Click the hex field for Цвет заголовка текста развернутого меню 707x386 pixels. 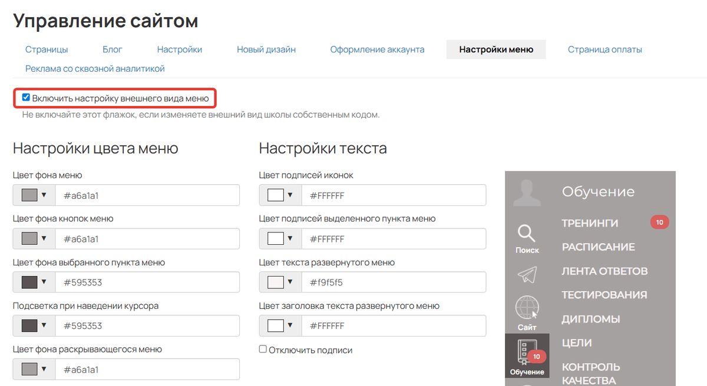(x=394, y=325)
